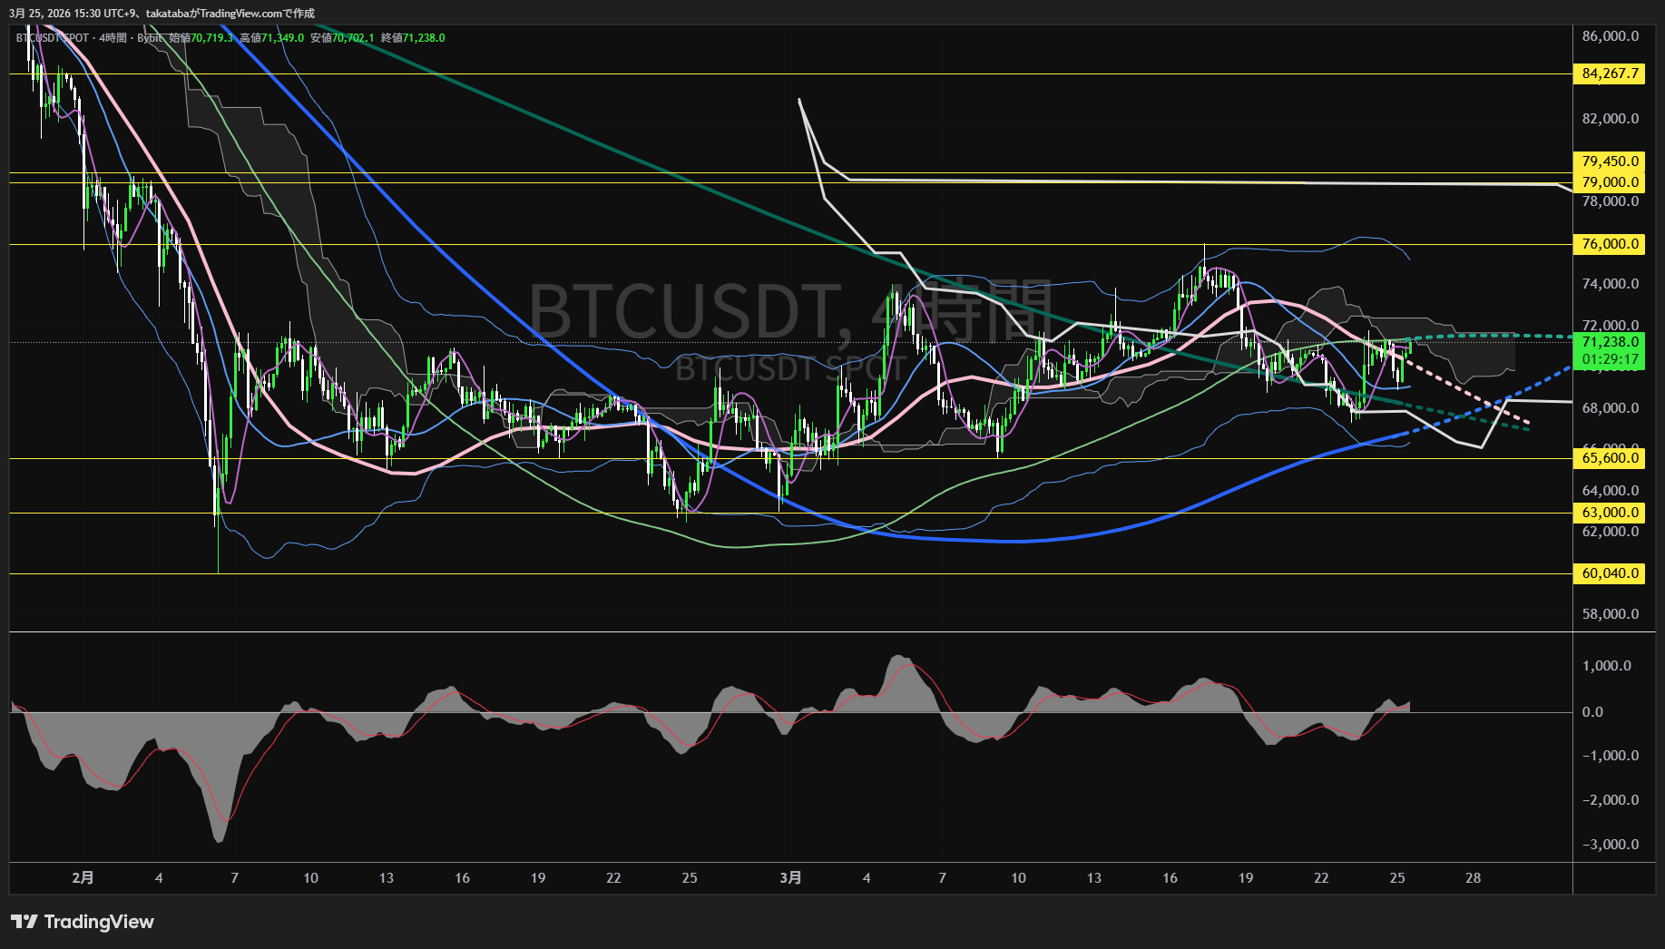Select the 76,000.0 yellow price label
The height and width of the screenshot is (949, 1665).
pyautogui.click(x=1609, y=244)
